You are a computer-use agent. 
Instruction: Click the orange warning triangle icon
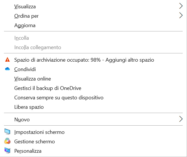click(x=7, y=60)
